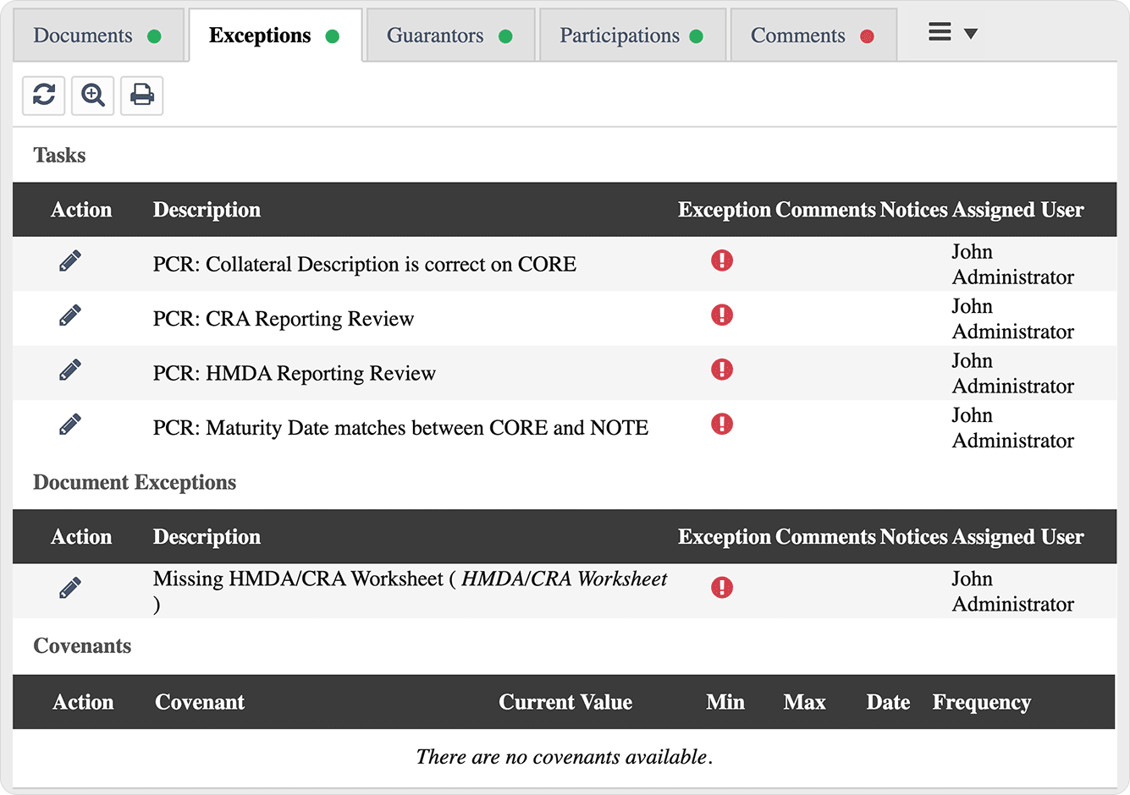This screenshot has width=1130, height=795.
Task: Click exception alert icon for Collateral Description
Action: tap(722, 260)
